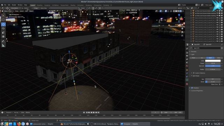
Task: Select the Scale tool in viewport toolbar
Action: [3, 33]
